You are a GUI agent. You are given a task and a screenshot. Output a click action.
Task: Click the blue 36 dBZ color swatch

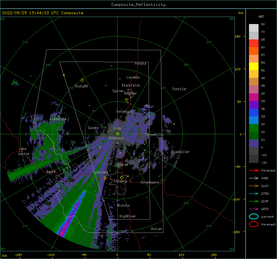click(254, 113)
